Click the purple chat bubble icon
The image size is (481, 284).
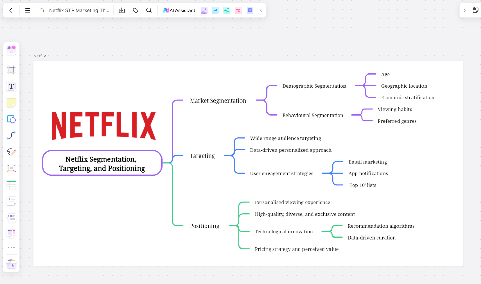[250, 10]
